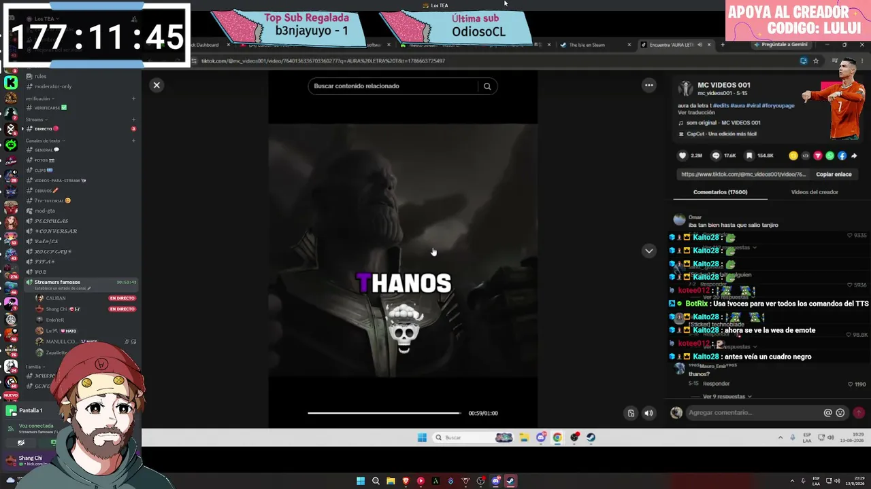Open Brave browser from bottom taskbar
The image size is (871, 489).
pyautogui.click(x=406, y=481)
